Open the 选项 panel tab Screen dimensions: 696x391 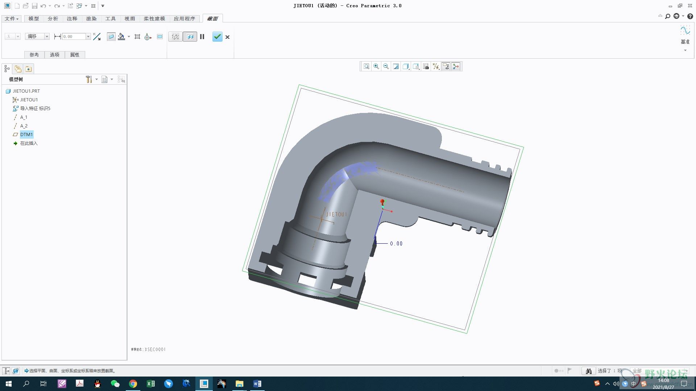tap(55, 55)
